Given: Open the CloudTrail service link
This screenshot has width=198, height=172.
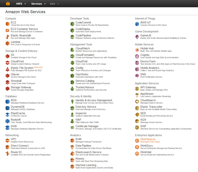Looking at the screenshot, I should coord(82,61).
